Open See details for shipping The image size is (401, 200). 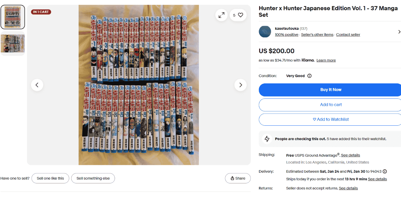[x=350, y=155]
